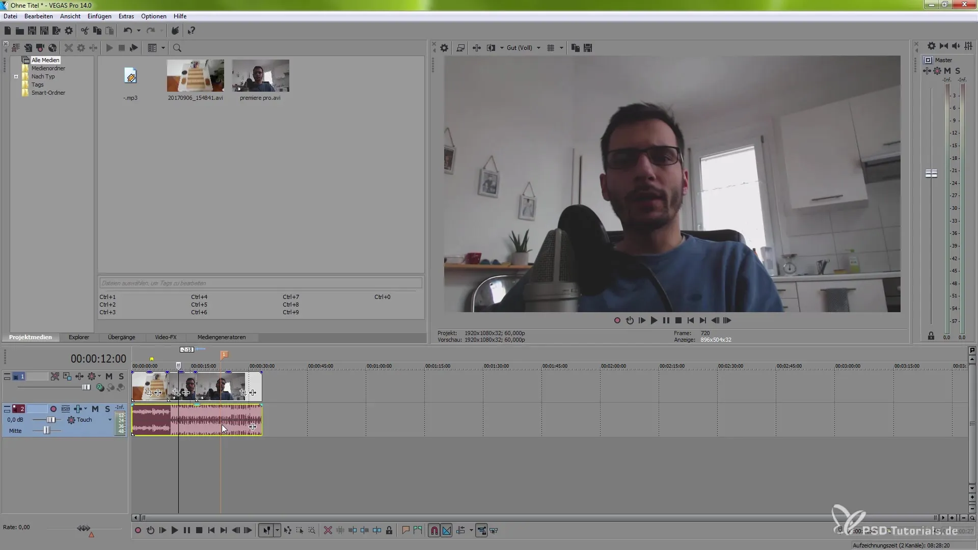Click Copy Snapshot to Clipboard icon
Image resolution: width=978 pixels, height=550 pixels.
click(x=576, y=48)
